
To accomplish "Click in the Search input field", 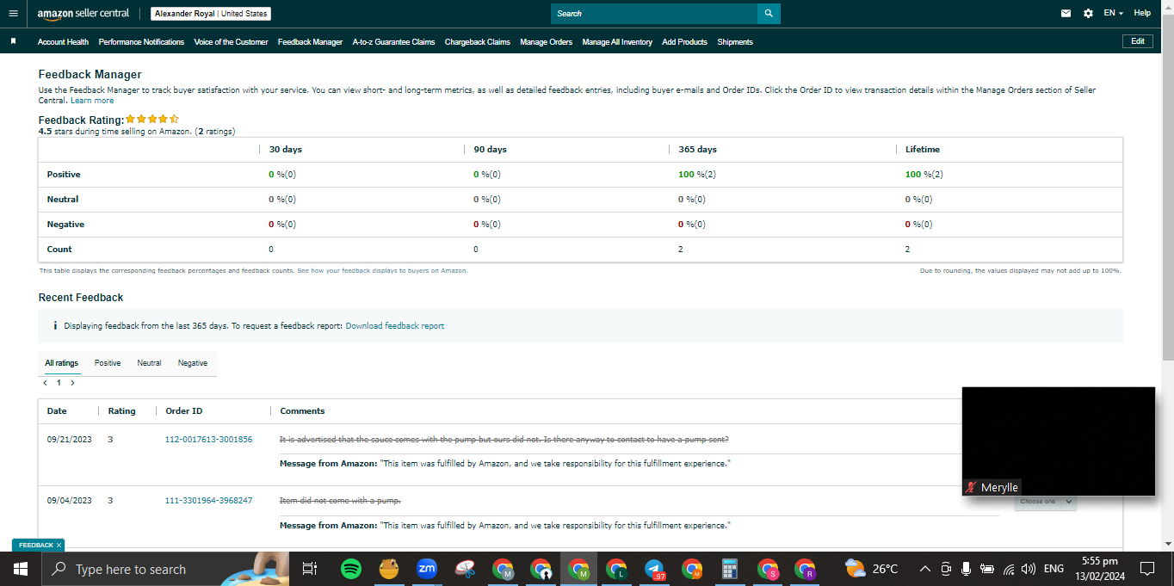I will click(654, 14).
